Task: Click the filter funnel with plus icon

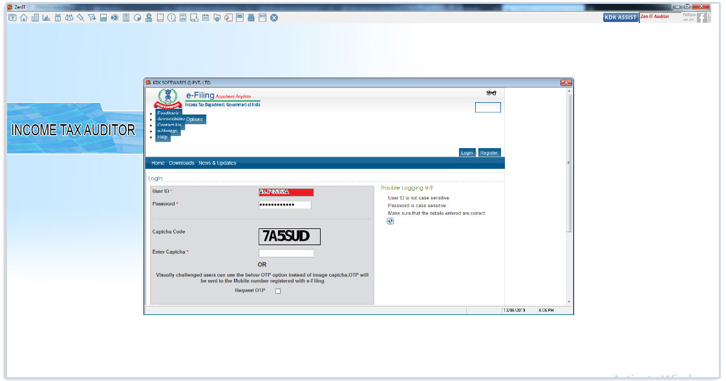Action: [92, 17]
